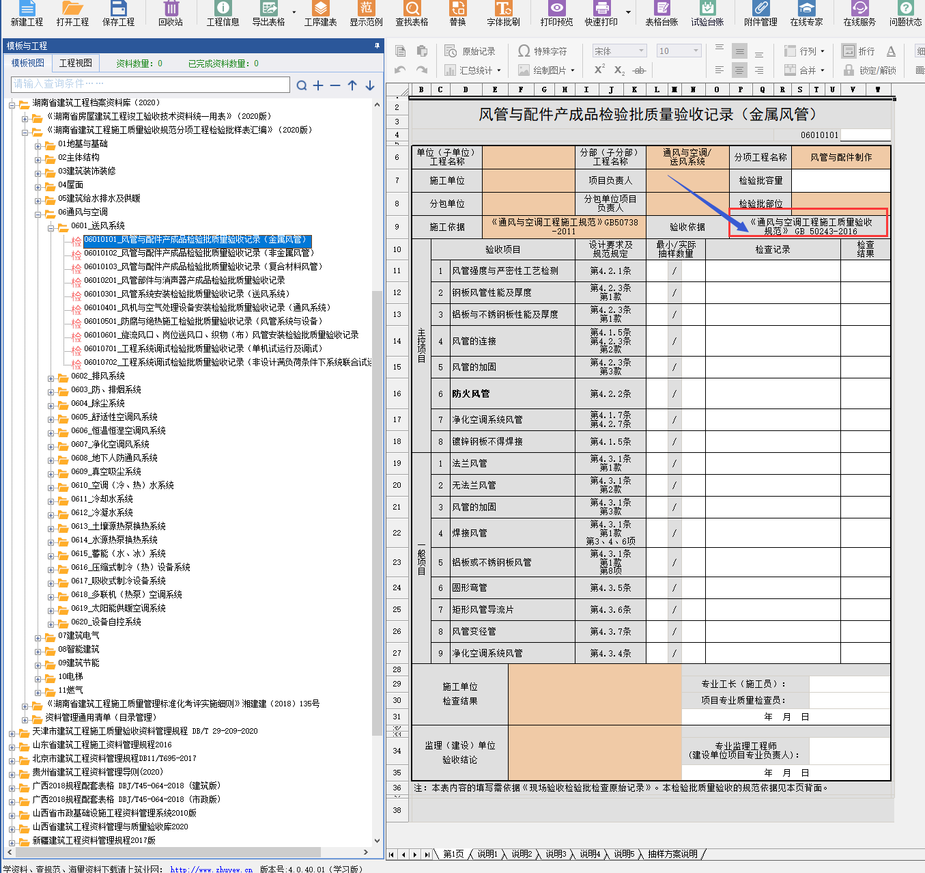Click the 原始记录 button

click(x=470, y=51)
